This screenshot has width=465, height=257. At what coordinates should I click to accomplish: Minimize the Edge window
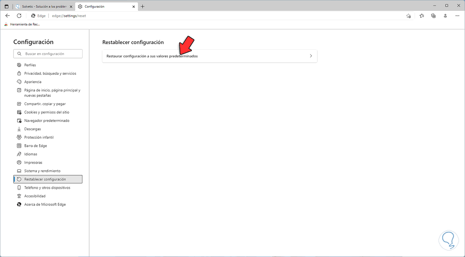[x=434, y=5]
